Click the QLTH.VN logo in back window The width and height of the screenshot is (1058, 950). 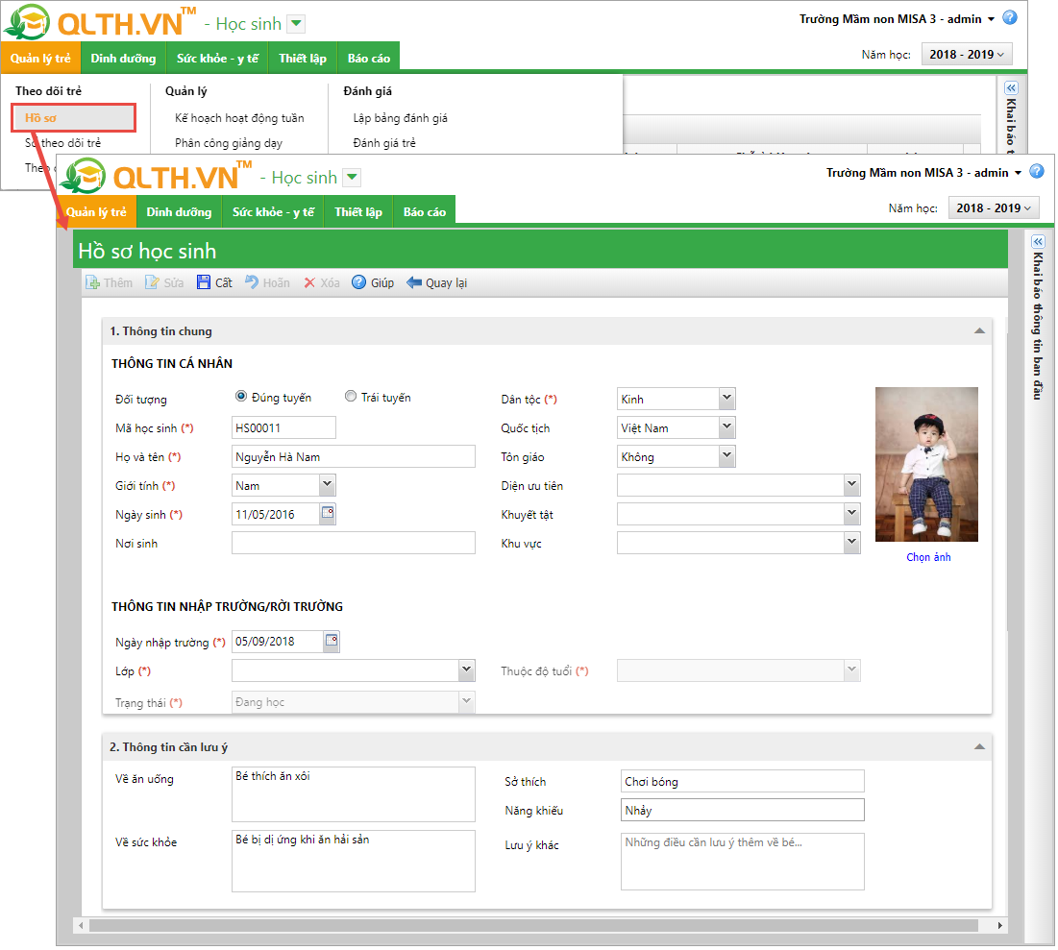100,23
